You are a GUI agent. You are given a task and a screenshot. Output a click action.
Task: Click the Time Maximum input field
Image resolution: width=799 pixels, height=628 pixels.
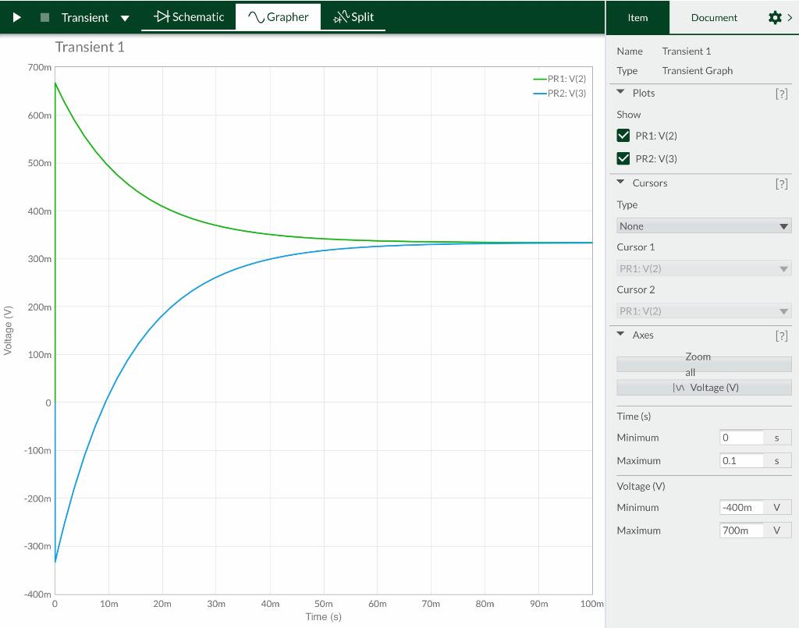[740, 460]
